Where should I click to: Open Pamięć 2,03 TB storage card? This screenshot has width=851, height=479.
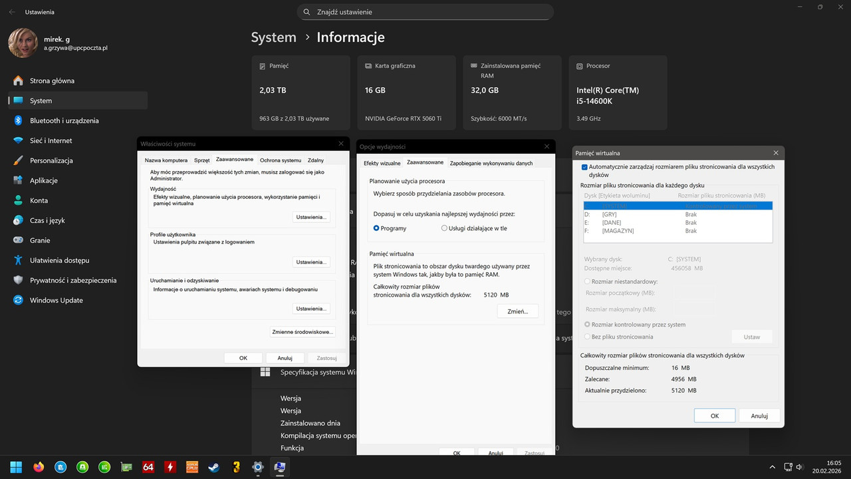301,92
